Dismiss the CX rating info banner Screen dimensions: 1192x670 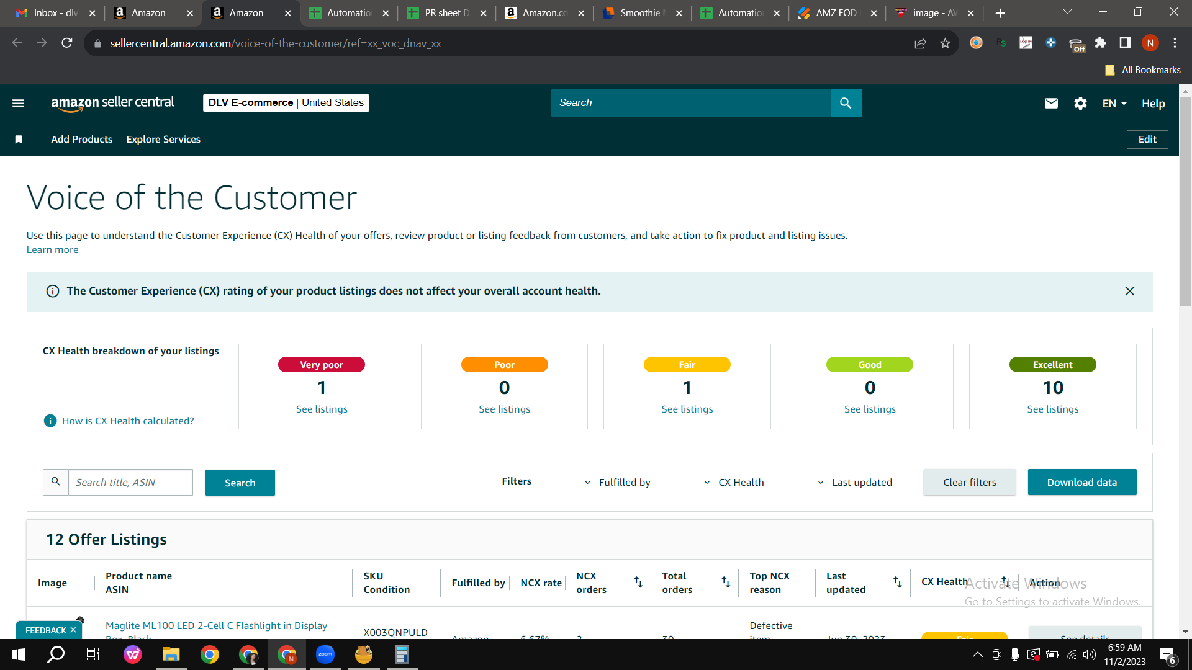click(x=1129, y=291)
